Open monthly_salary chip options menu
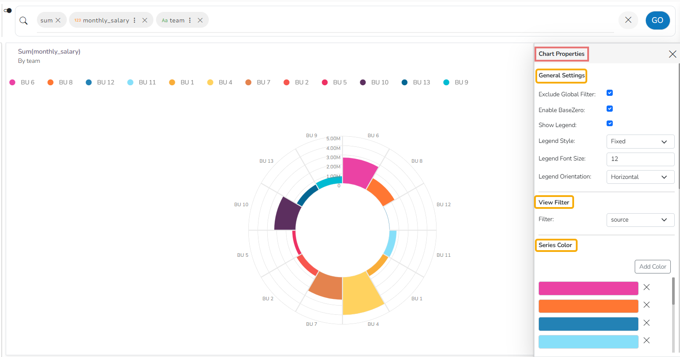 tap(135, 20)
